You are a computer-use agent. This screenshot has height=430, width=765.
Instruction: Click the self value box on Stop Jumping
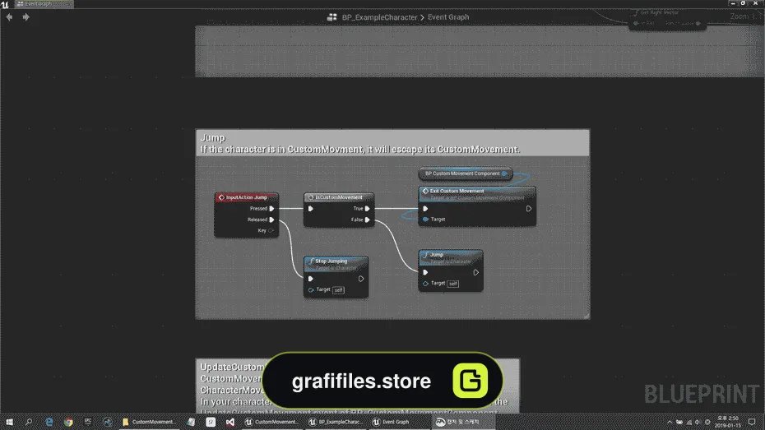click(x=338, y=290)
